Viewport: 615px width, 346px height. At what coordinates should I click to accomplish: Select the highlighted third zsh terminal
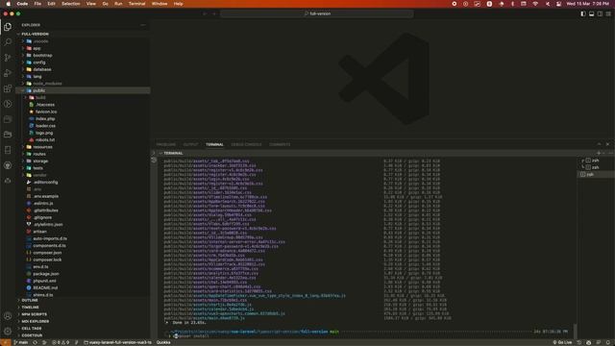click(596, 175)
